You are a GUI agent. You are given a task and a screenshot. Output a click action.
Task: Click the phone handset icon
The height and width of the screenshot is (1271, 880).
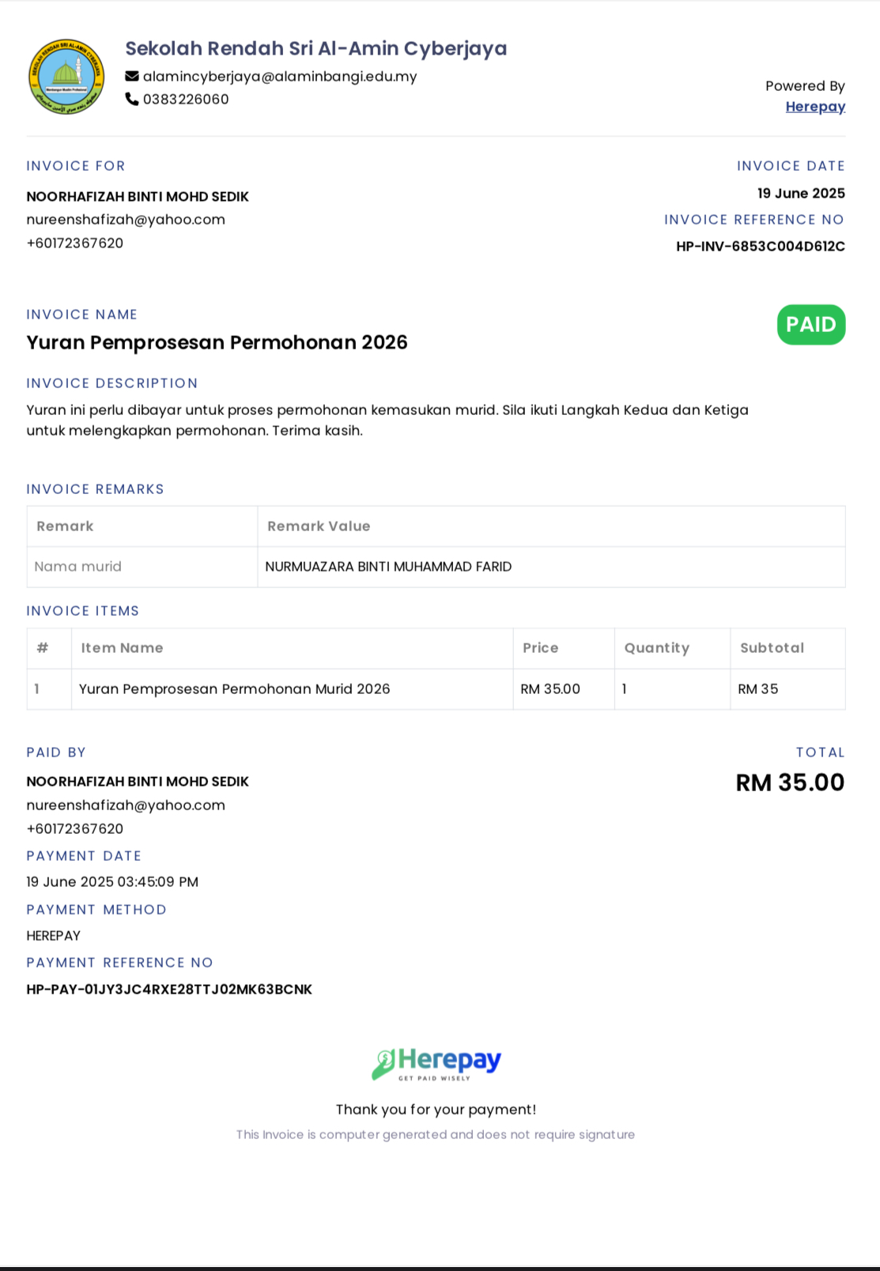(132, 99)
